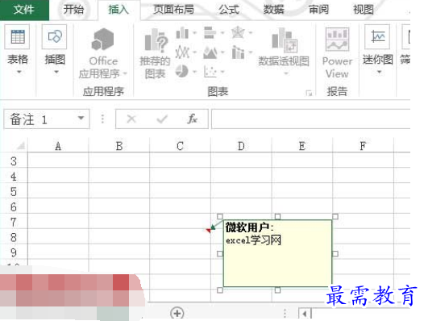Open the Name Box dropdown arrow
Viewport: 424px width, 321px height.
tap(81, 119)
